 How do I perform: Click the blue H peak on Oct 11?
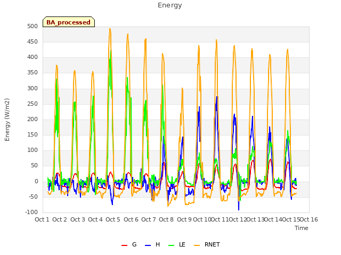217,97
